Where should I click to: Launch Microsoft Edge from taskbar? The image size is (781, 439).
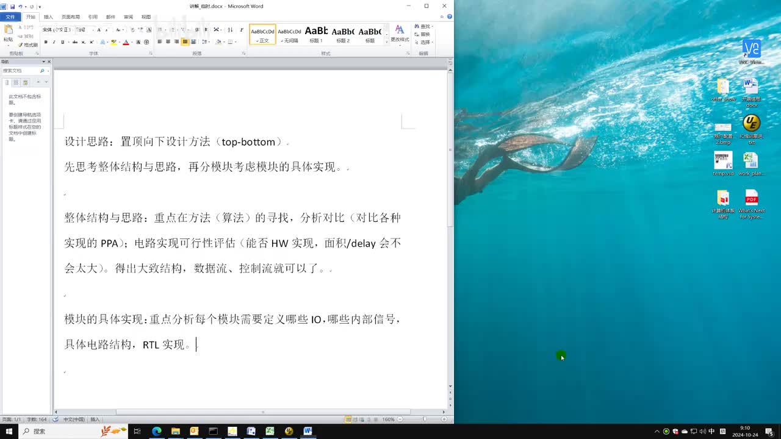[x=156, y=431]
